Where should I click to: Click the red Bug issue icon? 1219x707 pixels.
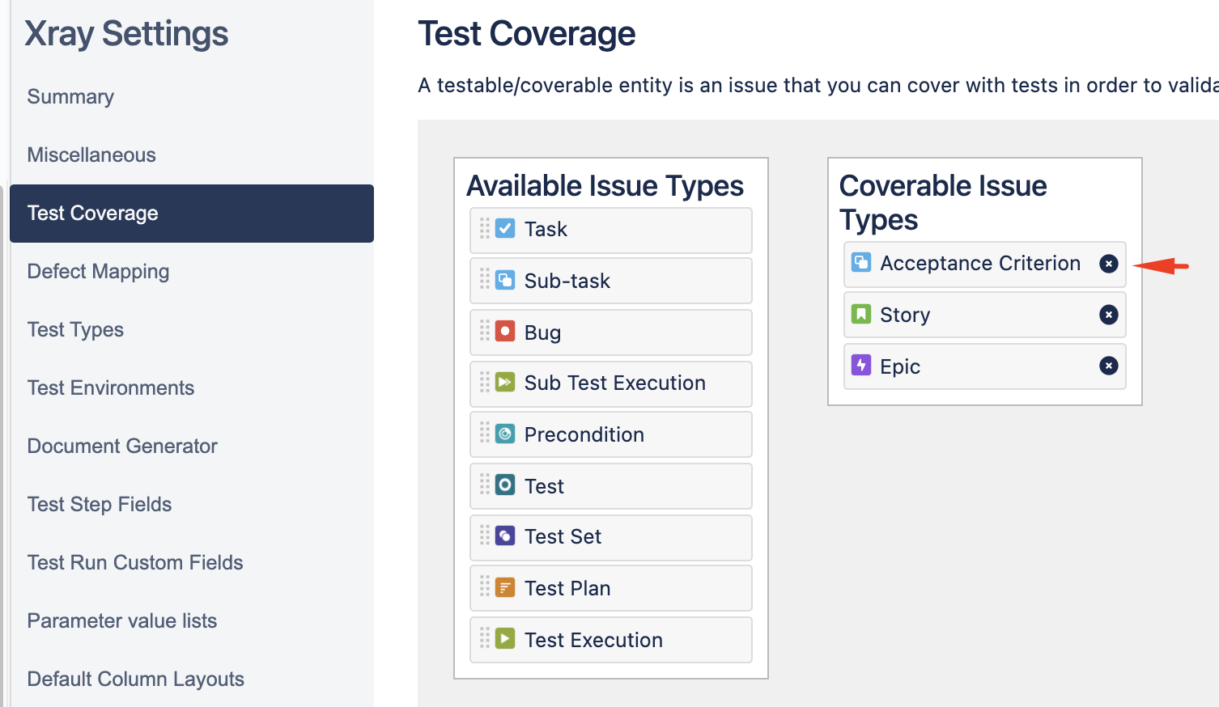point(505,331)
